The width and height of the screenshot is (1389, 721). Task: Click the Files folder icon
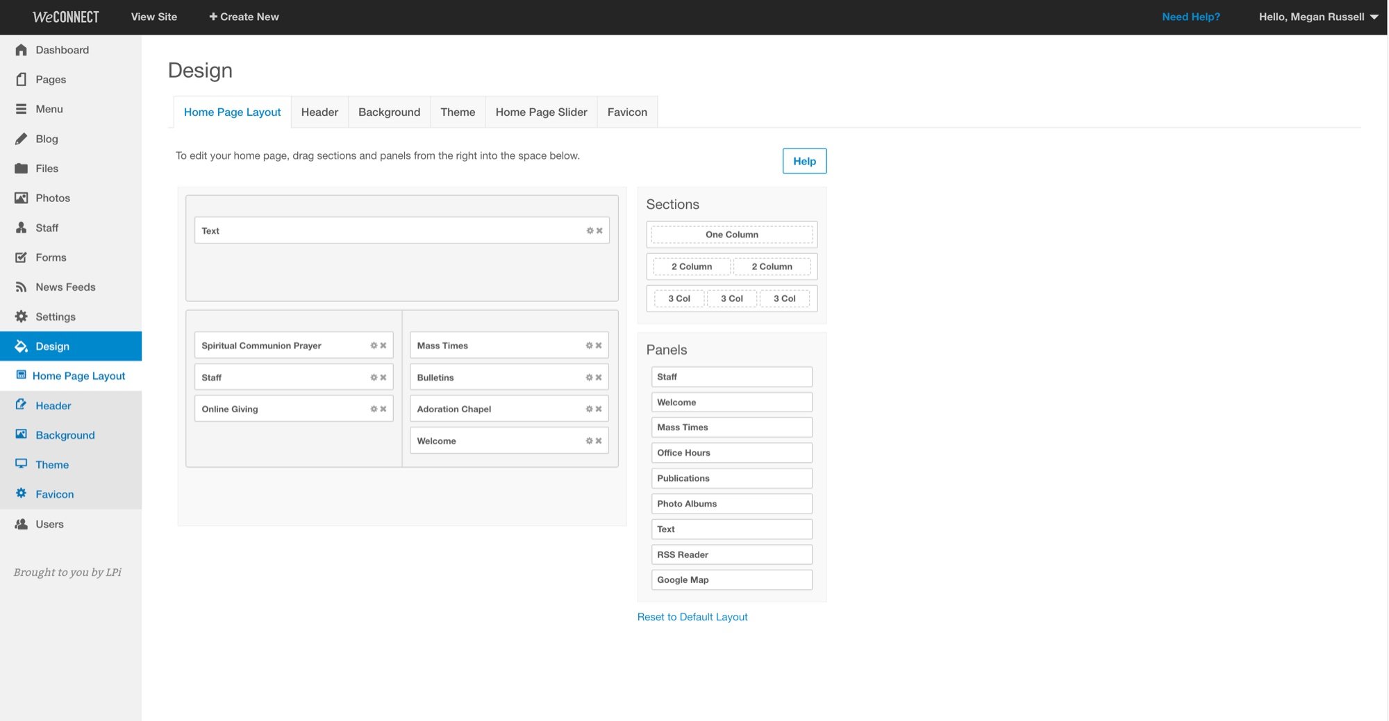tap(22, 169)
